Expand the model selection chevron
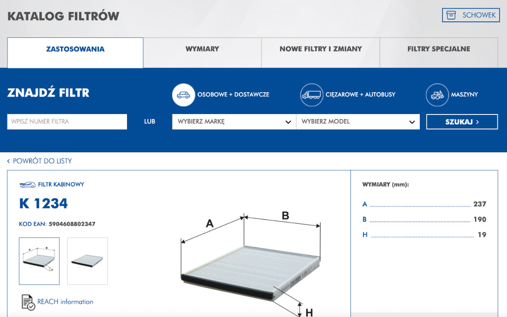The width and height of the screenshot is (507, 317). [x=412, y=121]
